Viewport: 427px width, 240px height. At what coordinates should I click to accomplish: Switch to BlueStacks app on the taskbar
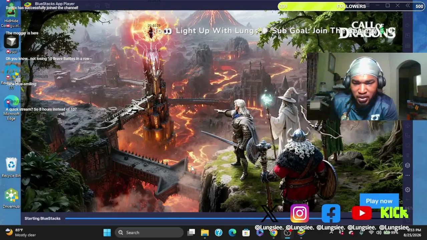click(301, 233)
